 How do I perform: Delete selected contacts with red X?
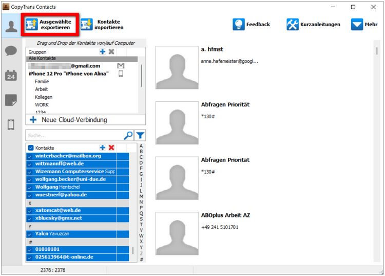111,148
